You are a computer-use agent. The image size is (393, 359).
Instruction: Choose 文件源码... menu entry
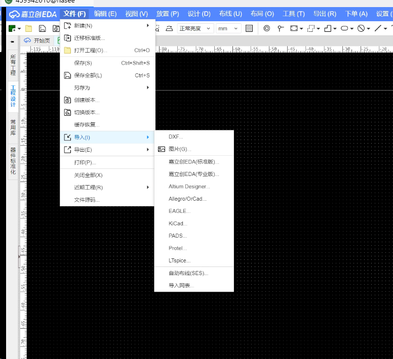107,200
